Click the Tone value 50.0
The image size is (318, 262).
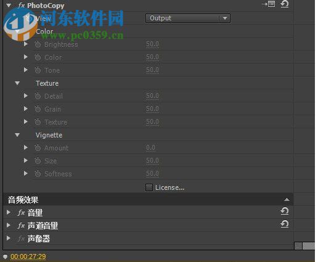152,70
